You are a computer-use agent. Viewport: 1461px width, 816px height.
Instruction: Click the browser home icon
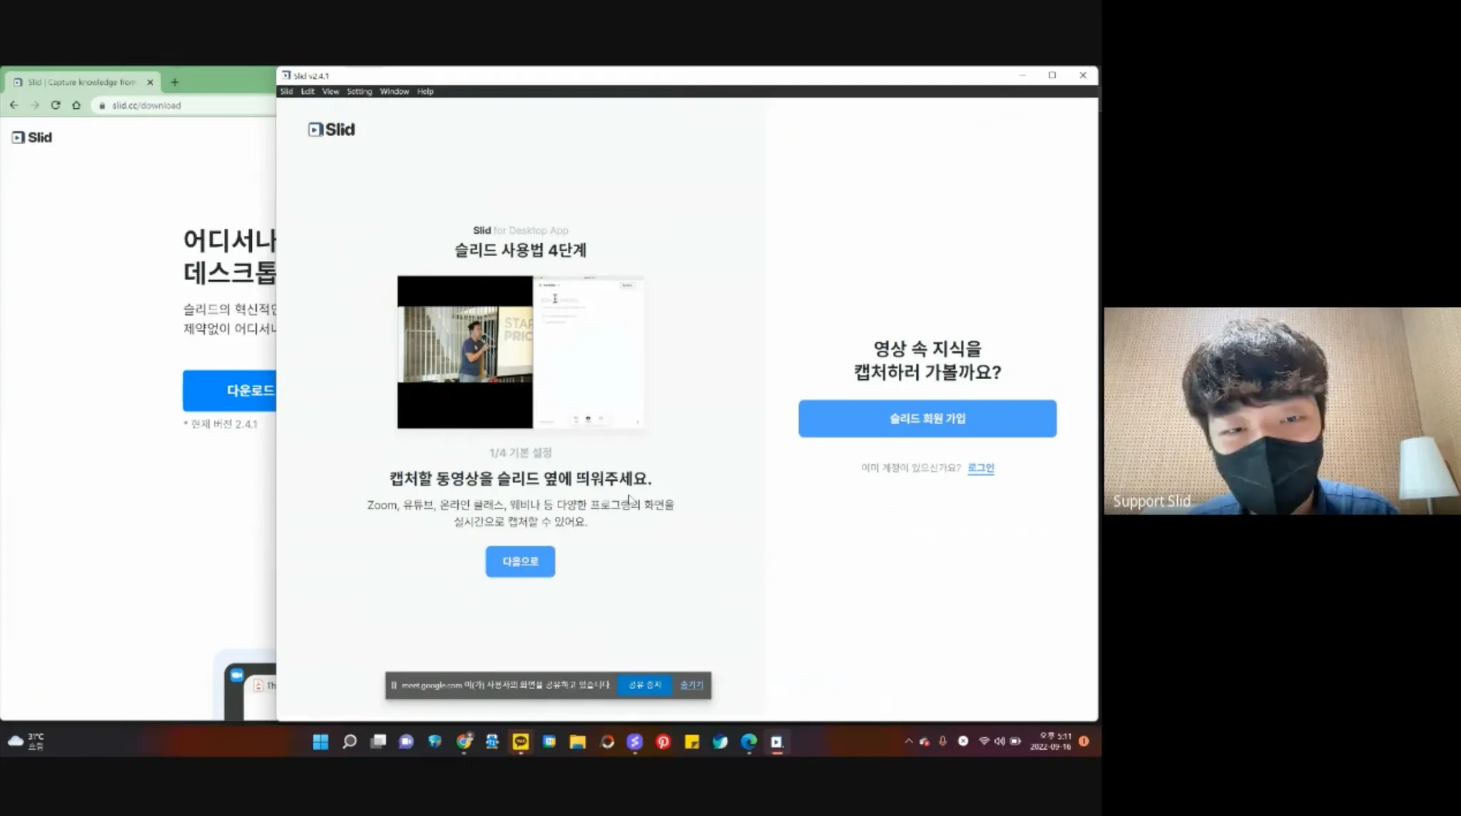coord(76,105)
